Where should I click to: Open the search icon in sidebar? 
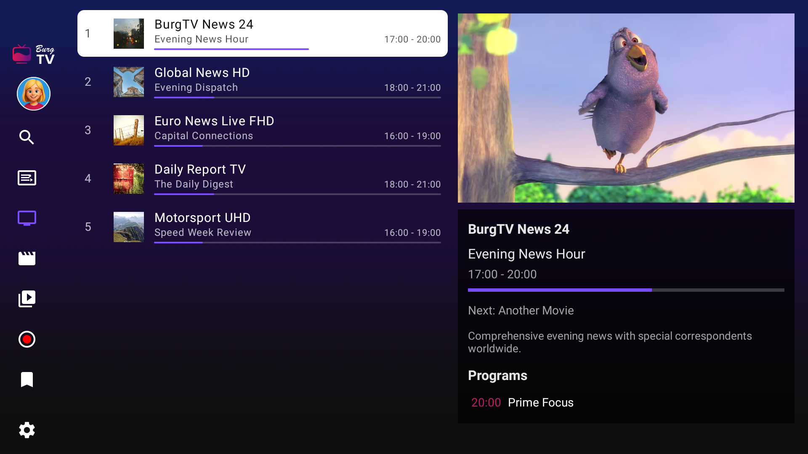pos(27,137)
